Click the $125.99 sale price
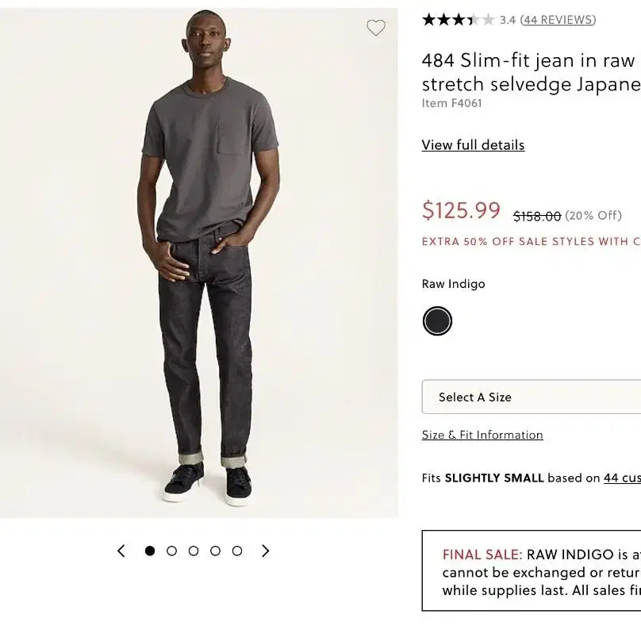The width and height of the screenshot is (641, 641). (x=461, y=210)
